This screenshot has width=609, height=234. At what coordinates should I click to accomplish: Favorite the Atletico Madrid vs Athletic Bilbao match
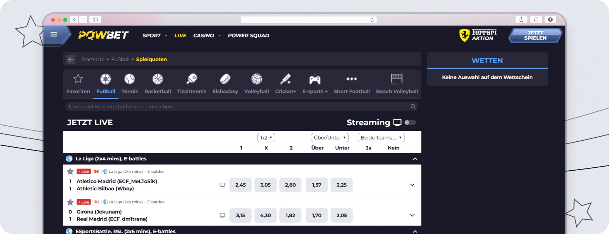point(70,171)
